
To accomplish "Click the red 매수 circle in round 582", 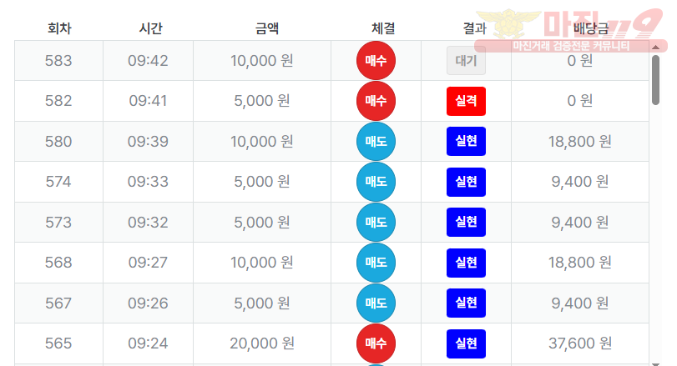I will point(376,101).
